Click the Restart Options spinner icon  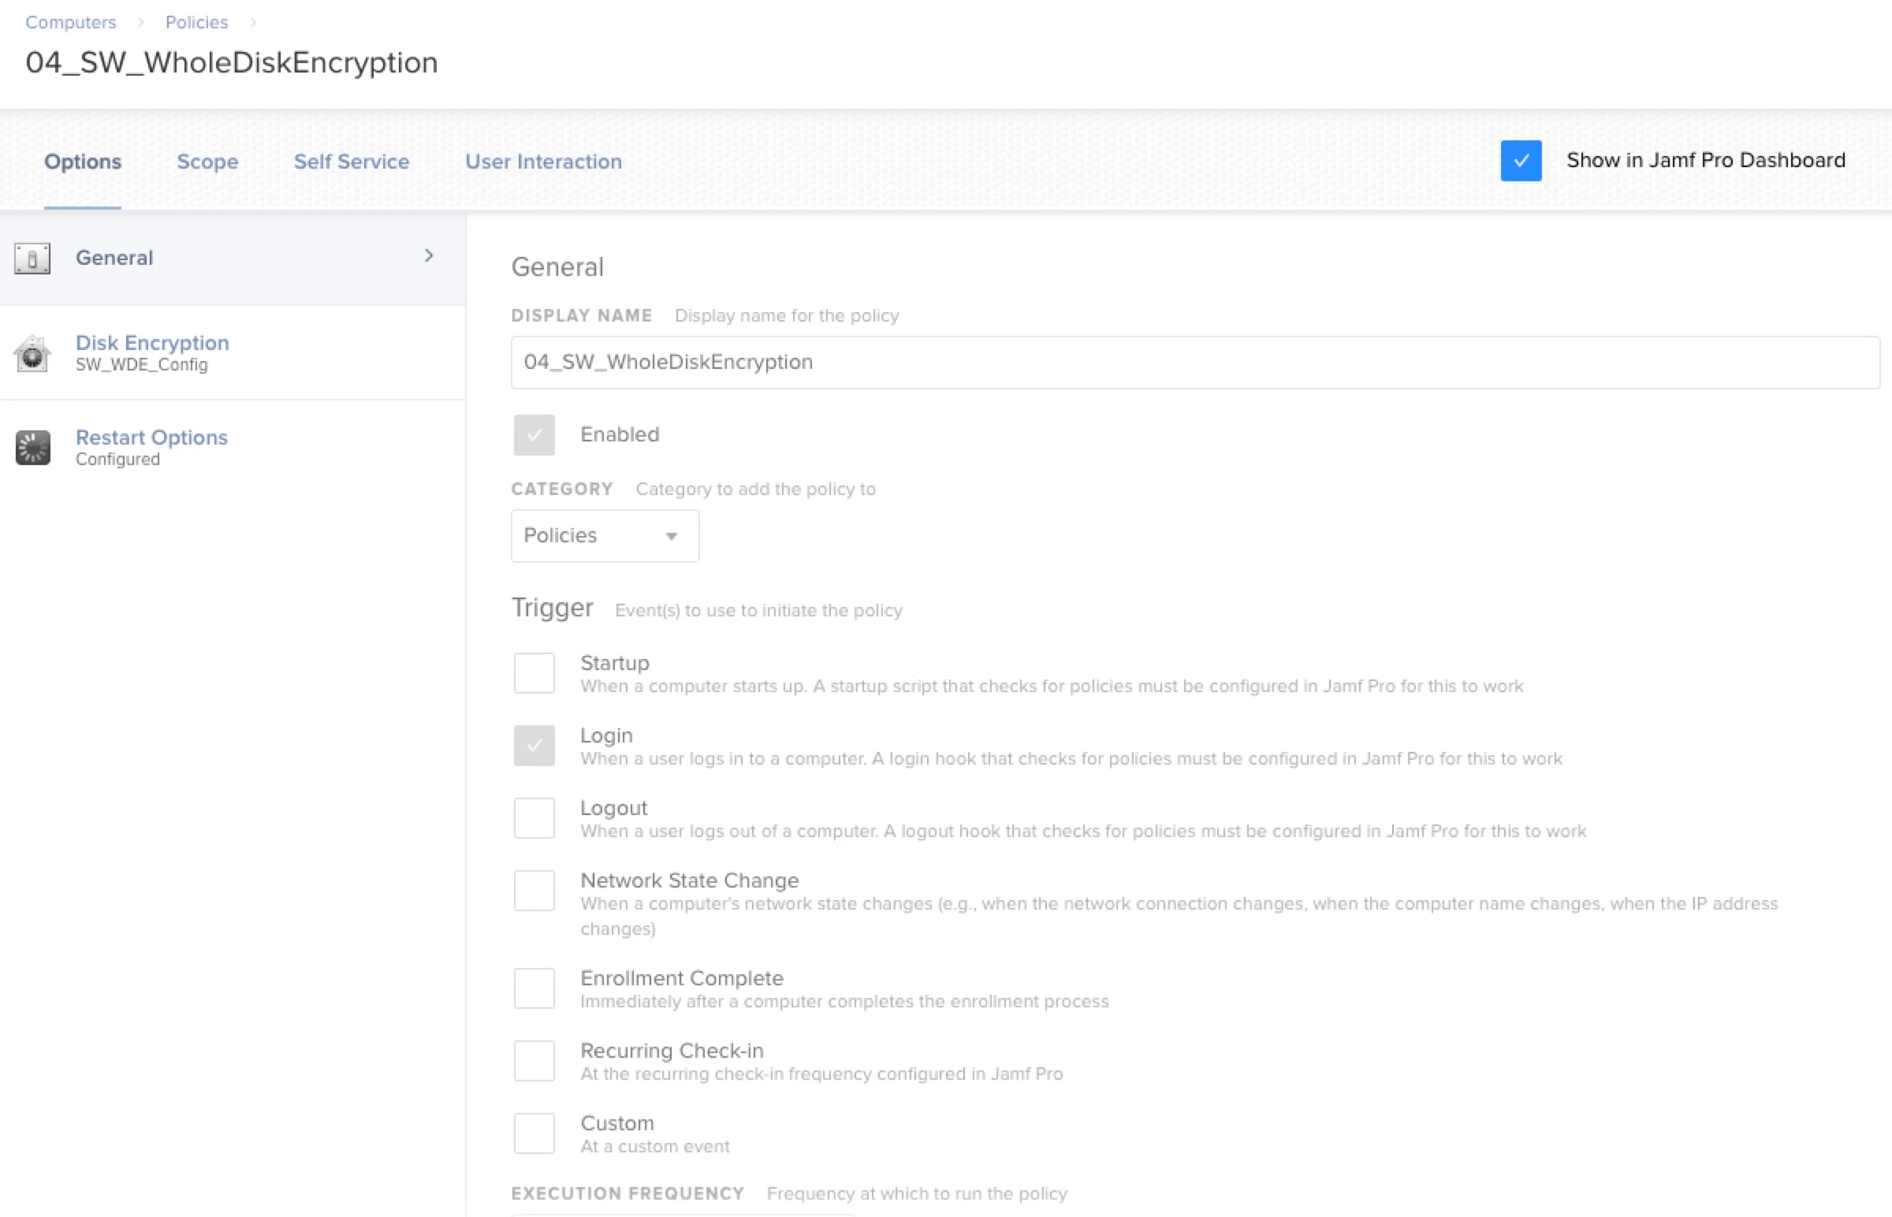pos(32,448)
